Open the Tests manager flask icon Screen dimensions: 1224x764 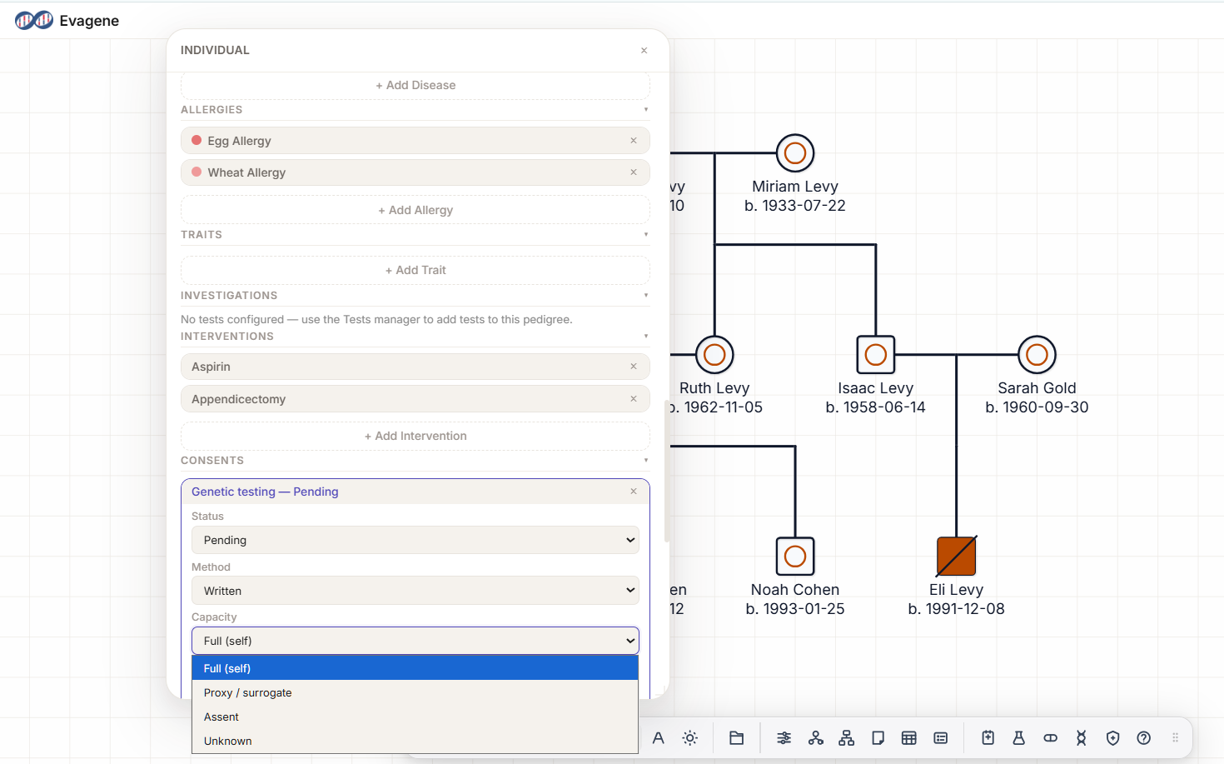pos(1018,738)
